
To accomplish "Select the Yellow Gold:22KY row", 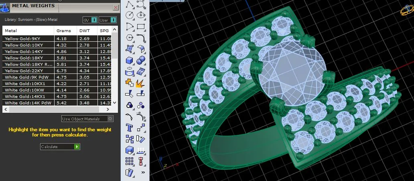I will tap(57, 71).
